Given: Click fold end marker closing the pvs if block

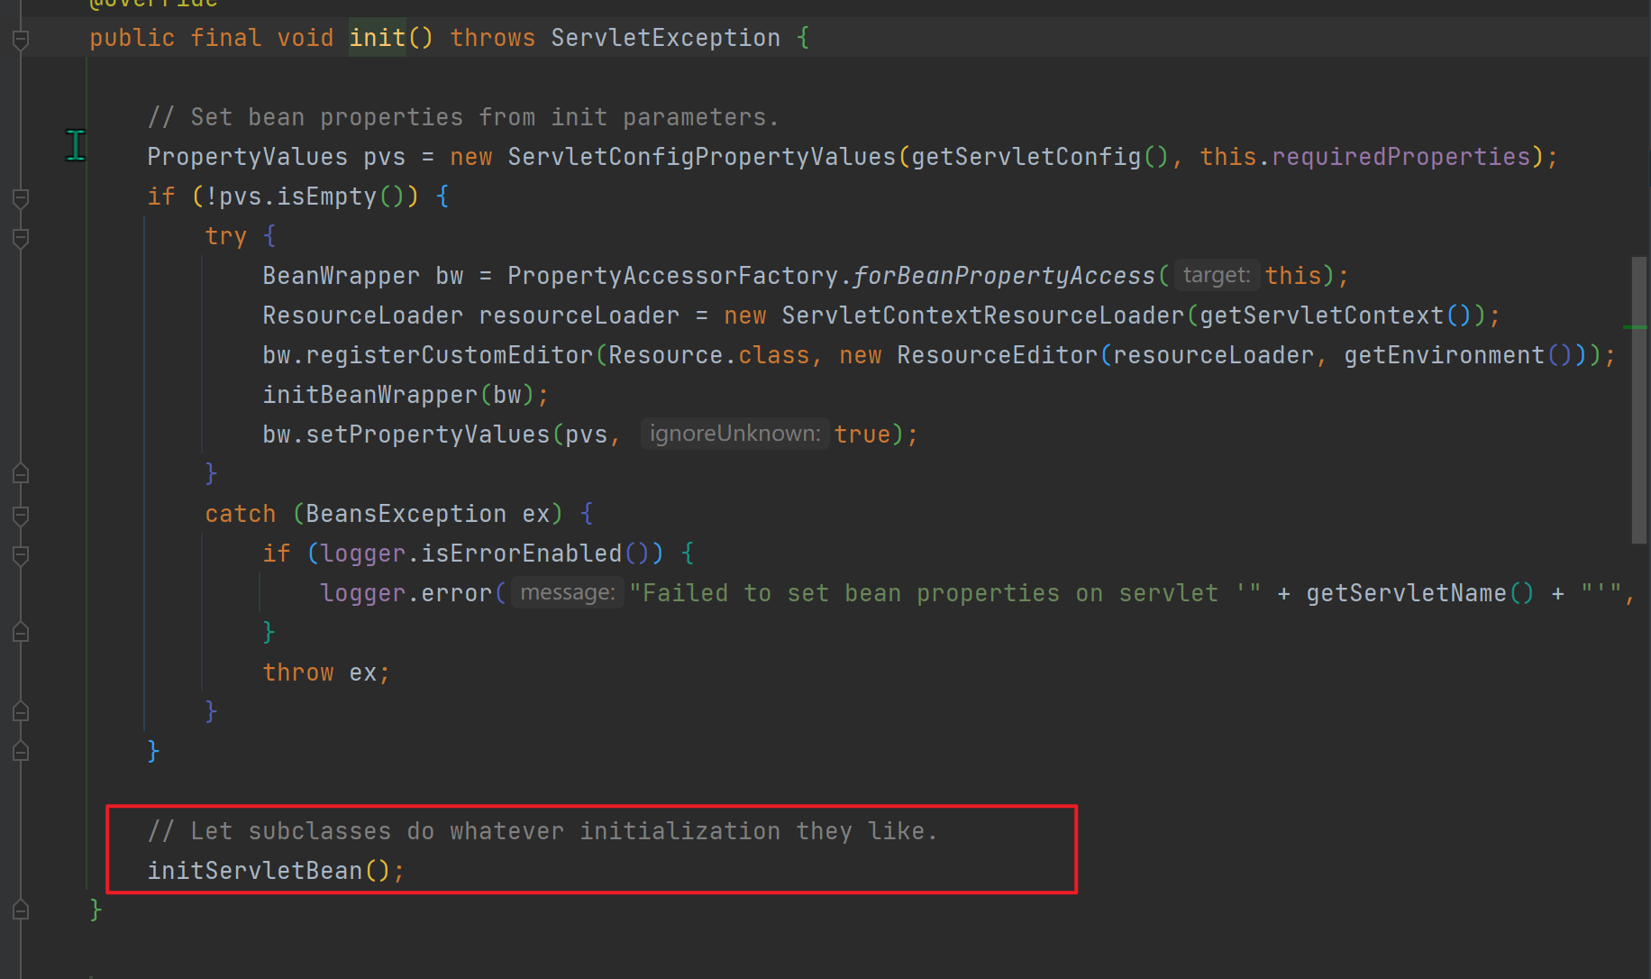Looking at the screenshot, I should (21, 751).
